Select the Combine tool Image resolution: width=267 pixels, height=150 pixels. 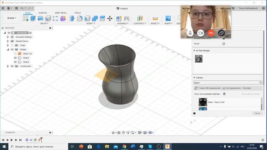click(x=95, y=18)
